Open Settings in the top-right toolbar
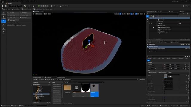The height and width of the screenshot is (107, 191). click(186, 6)
